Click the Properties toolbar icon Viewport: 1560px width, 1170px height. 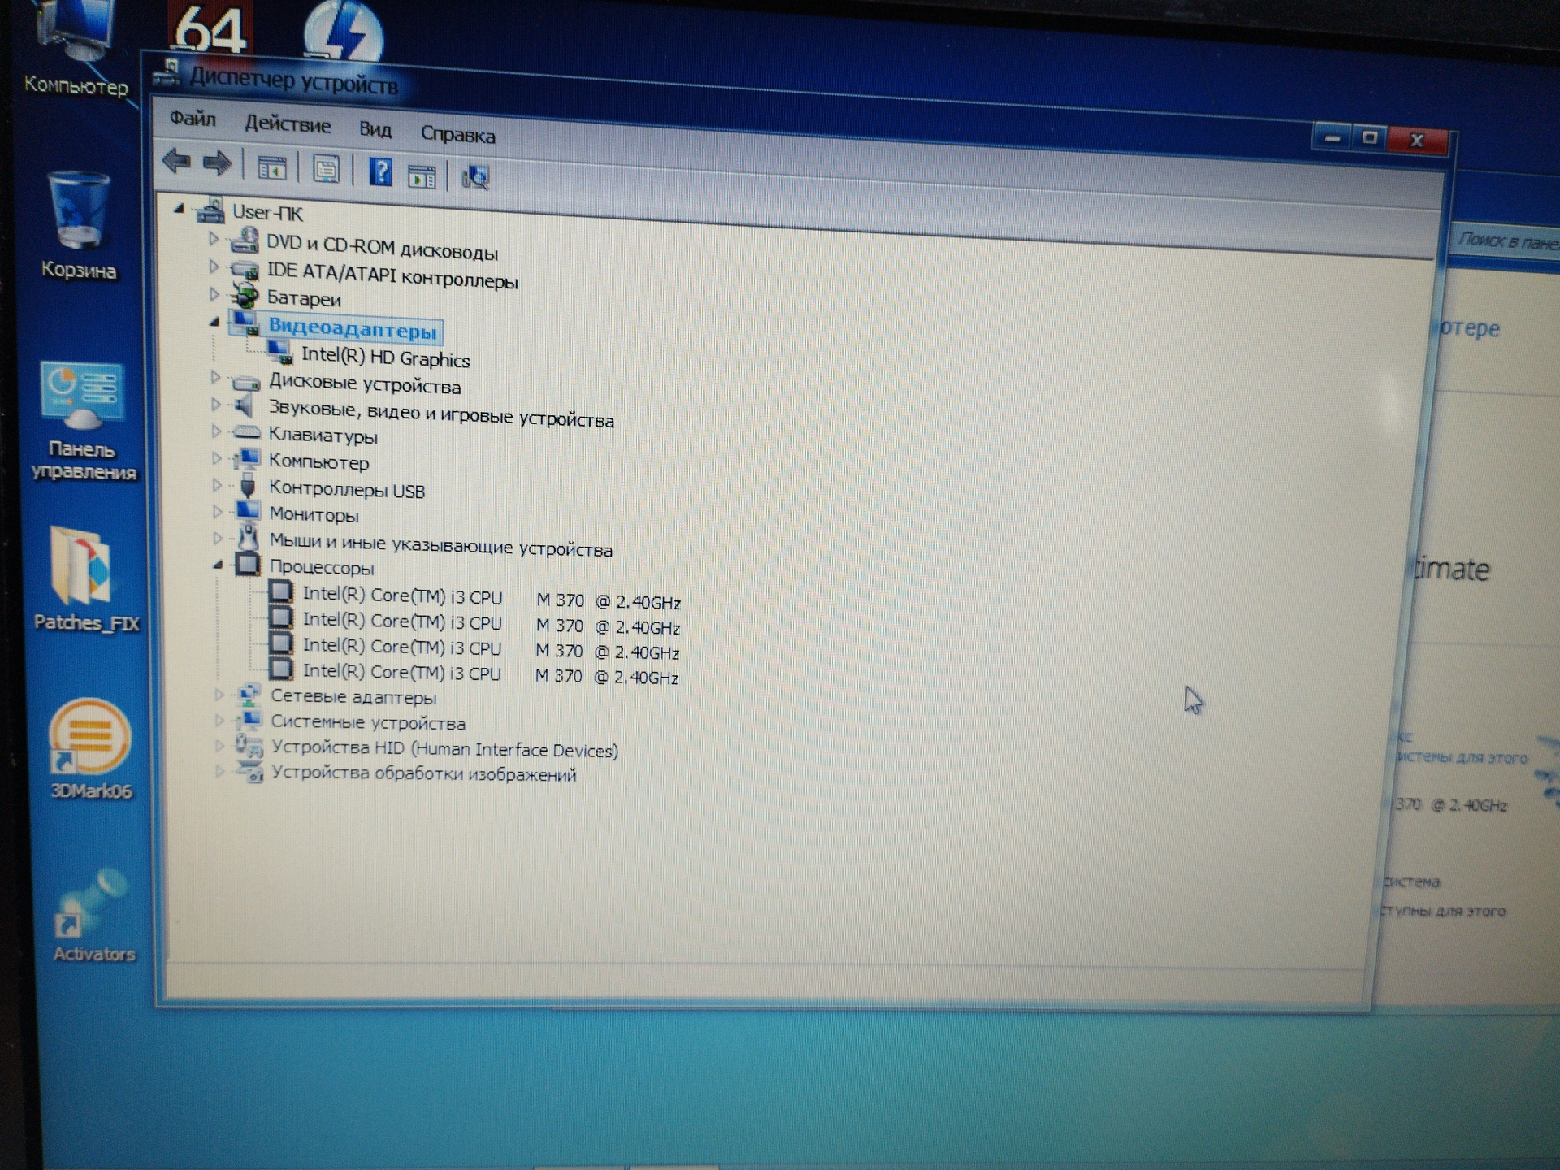(326, 169)
